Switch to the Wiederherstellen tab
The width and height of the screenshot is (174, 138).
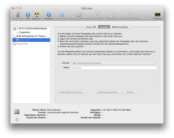coord(120,27)
